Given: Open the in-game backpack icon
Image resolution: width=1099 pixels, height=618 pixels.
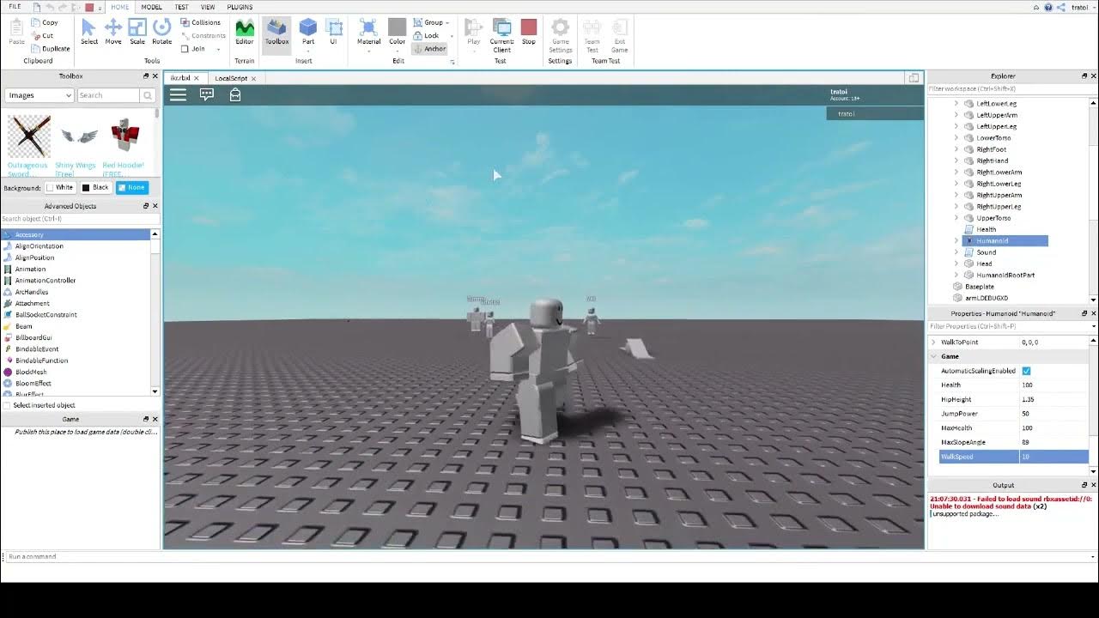Looking at the screenshot, I should 235,94.
